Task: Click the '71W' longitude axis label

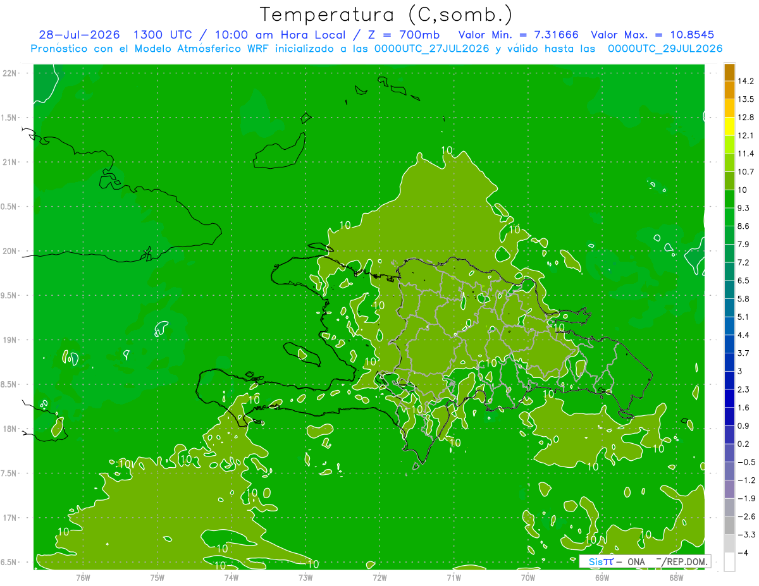Action: [454, 578]
